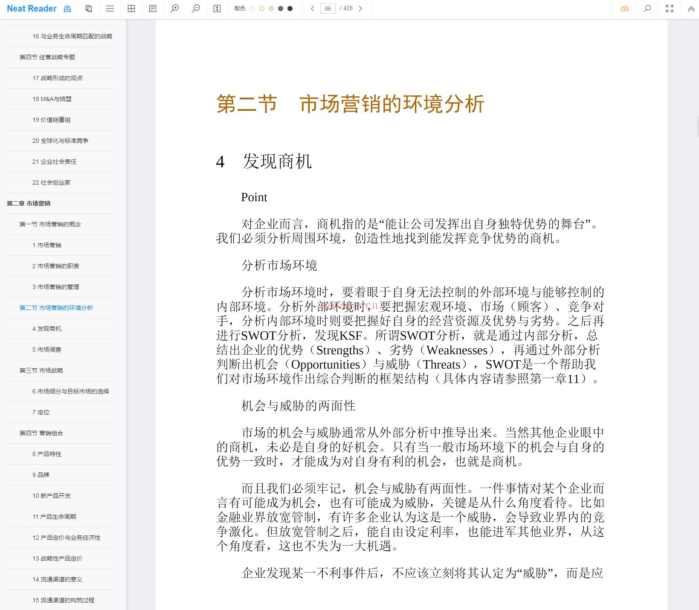Open the search magnifier in top right

[647, 9]
